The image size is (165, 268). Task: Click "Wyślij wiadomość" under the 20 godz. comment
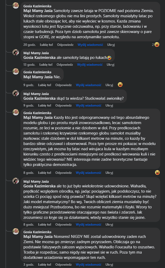point(90,44)
